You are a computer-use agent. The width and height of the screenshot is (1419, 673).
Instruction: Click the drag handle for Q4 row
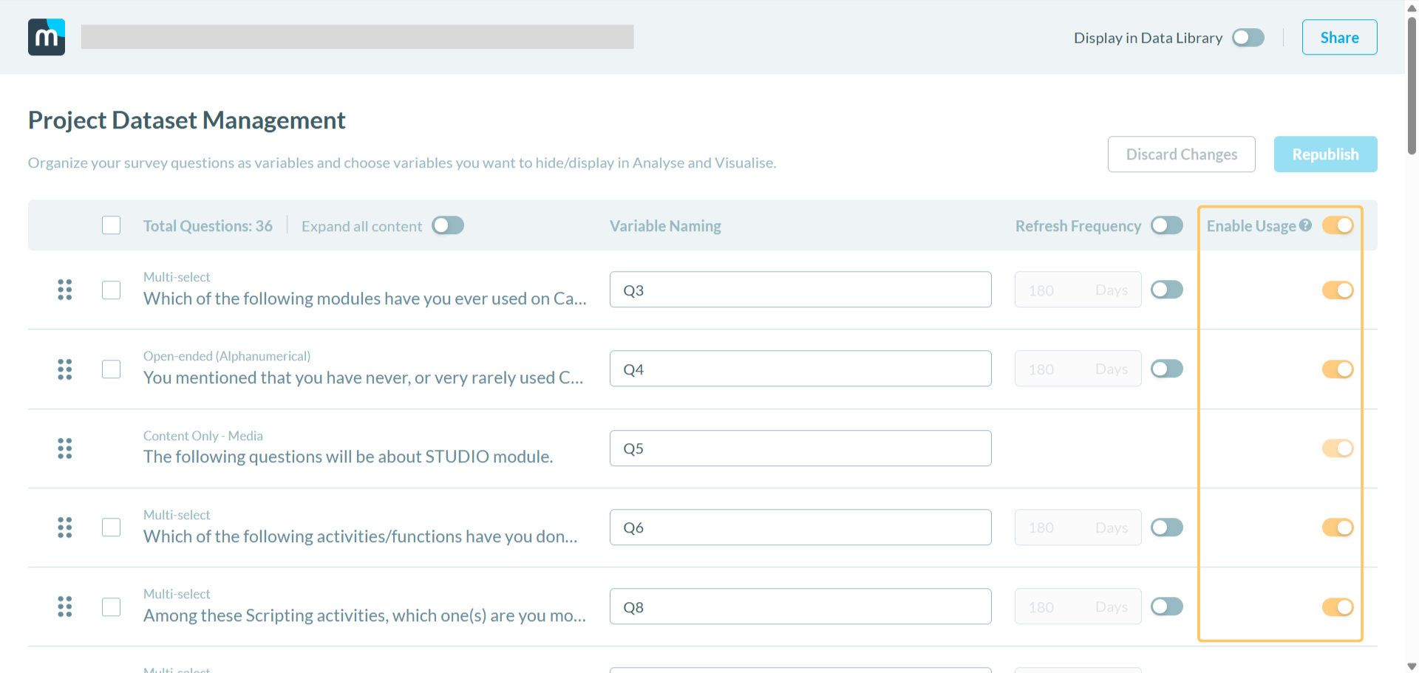(x=65, y=369)
